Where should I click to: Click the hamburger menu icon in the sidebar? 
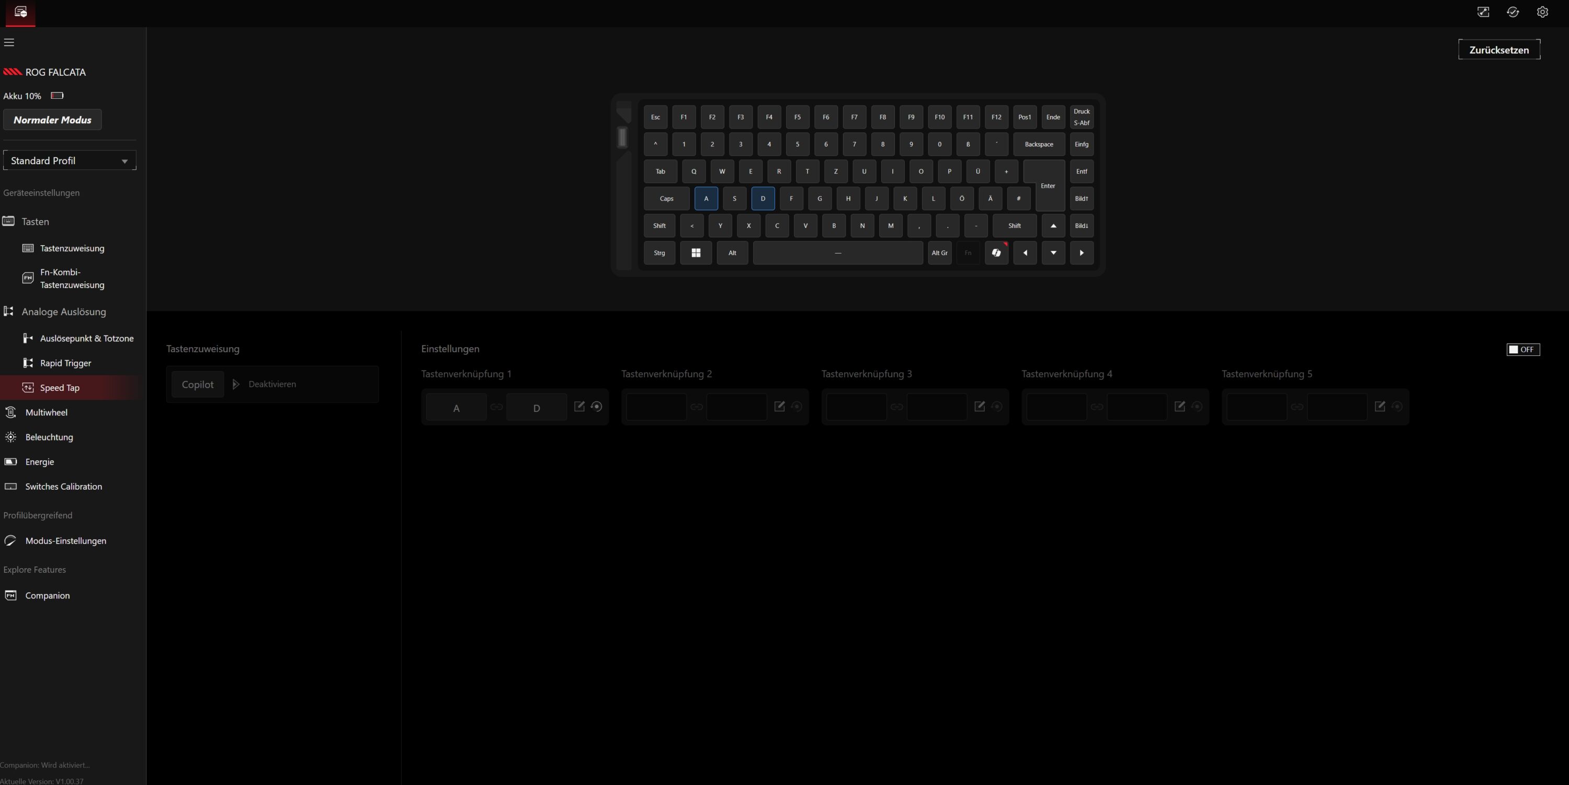tap(9, 43)
